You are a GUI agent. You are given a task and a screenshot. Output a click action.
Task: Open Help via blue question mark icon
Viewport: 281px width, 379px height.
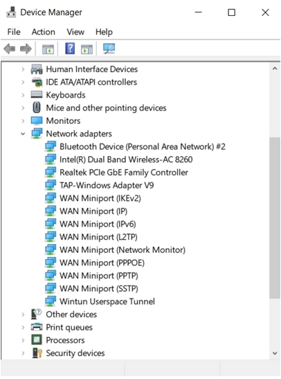click(x=70, y=49)
